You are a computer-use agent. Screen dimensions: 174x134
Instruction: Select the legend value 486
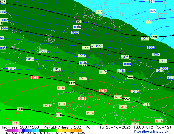tap(14, 133)
